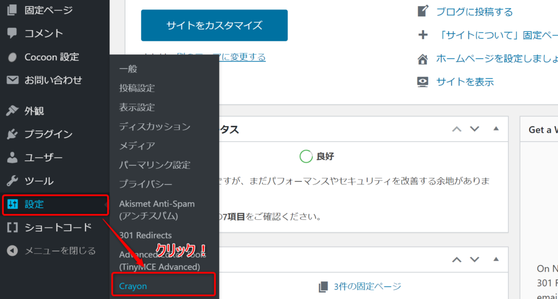The width and height of the screenshot is (558, 299).
Task: Open プラグイン in the sidebar menu
Action: (48, 134)
